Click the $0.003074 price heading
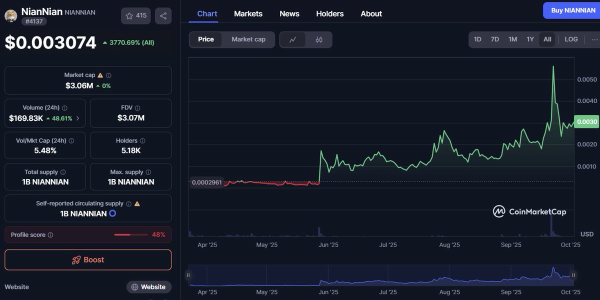The image size is (600, 300). [50, 42]
